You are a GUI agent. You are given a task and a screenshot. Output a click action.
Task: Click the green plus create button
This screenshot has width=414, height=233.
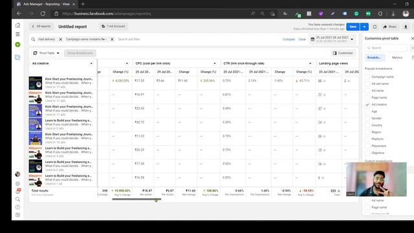(x=17, y=45)
